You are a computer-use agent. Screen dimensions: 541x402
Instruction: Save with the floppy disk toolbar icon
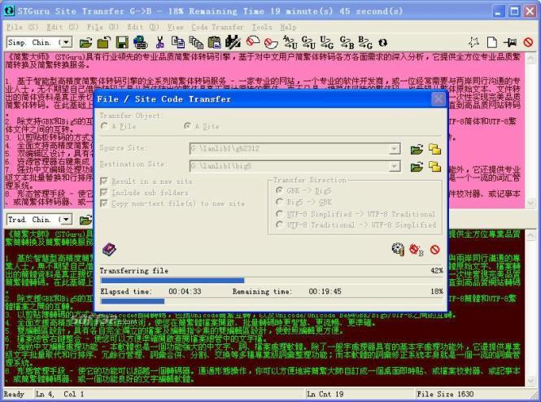[x=122, y=43]
